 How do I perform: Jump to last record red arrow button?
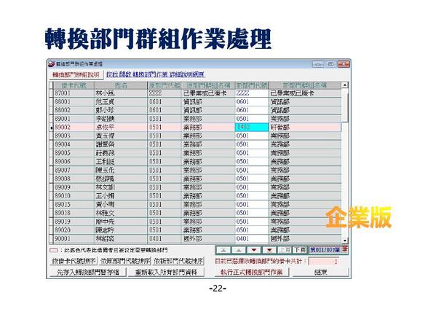pos(269,250)
